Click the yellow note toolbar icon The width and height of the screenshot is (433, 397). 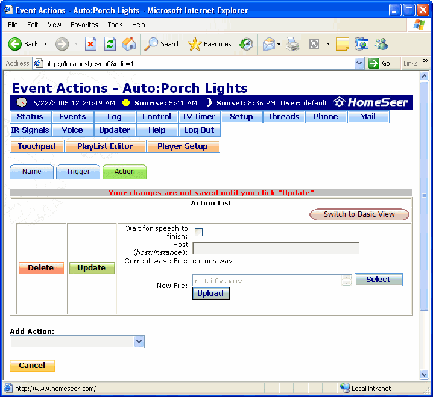(343, 44)
